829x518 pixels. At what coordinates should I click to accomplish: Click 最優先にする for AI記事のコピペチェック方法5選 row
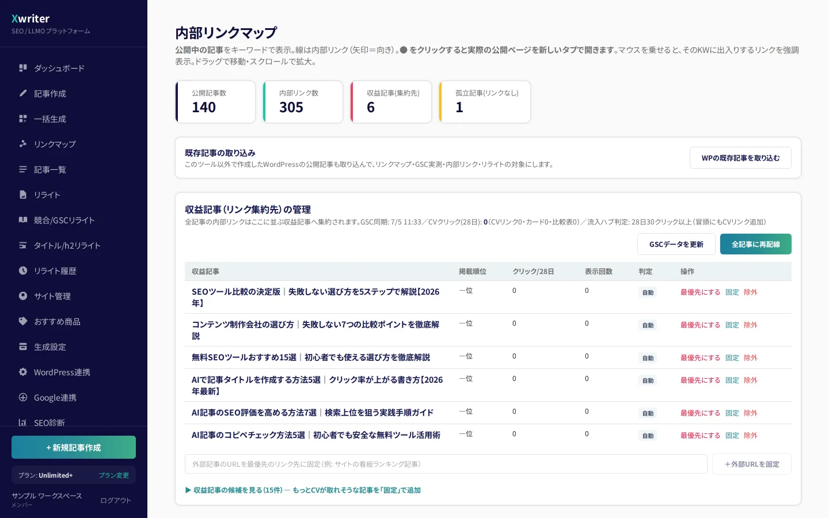(700, 436)
